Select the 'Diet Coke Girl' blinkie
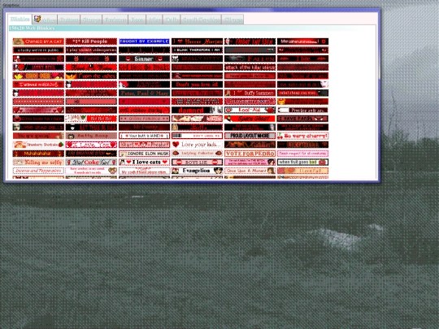The height and width of the screenshot is (329, 439). (x=91, y=162)
